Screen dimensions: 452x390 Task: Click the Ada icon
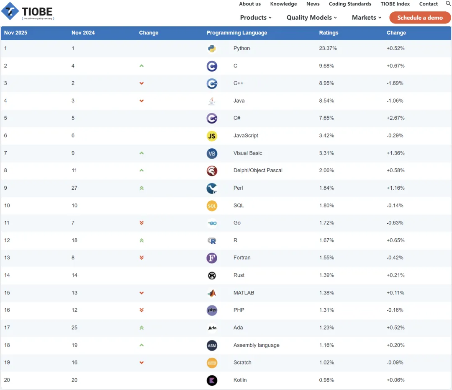tap(212, 328)
